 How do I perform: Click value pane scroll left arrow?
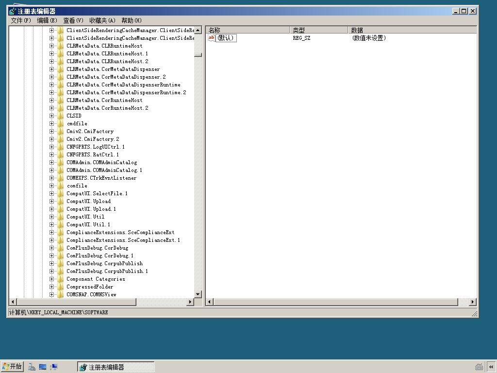(209, 302)
